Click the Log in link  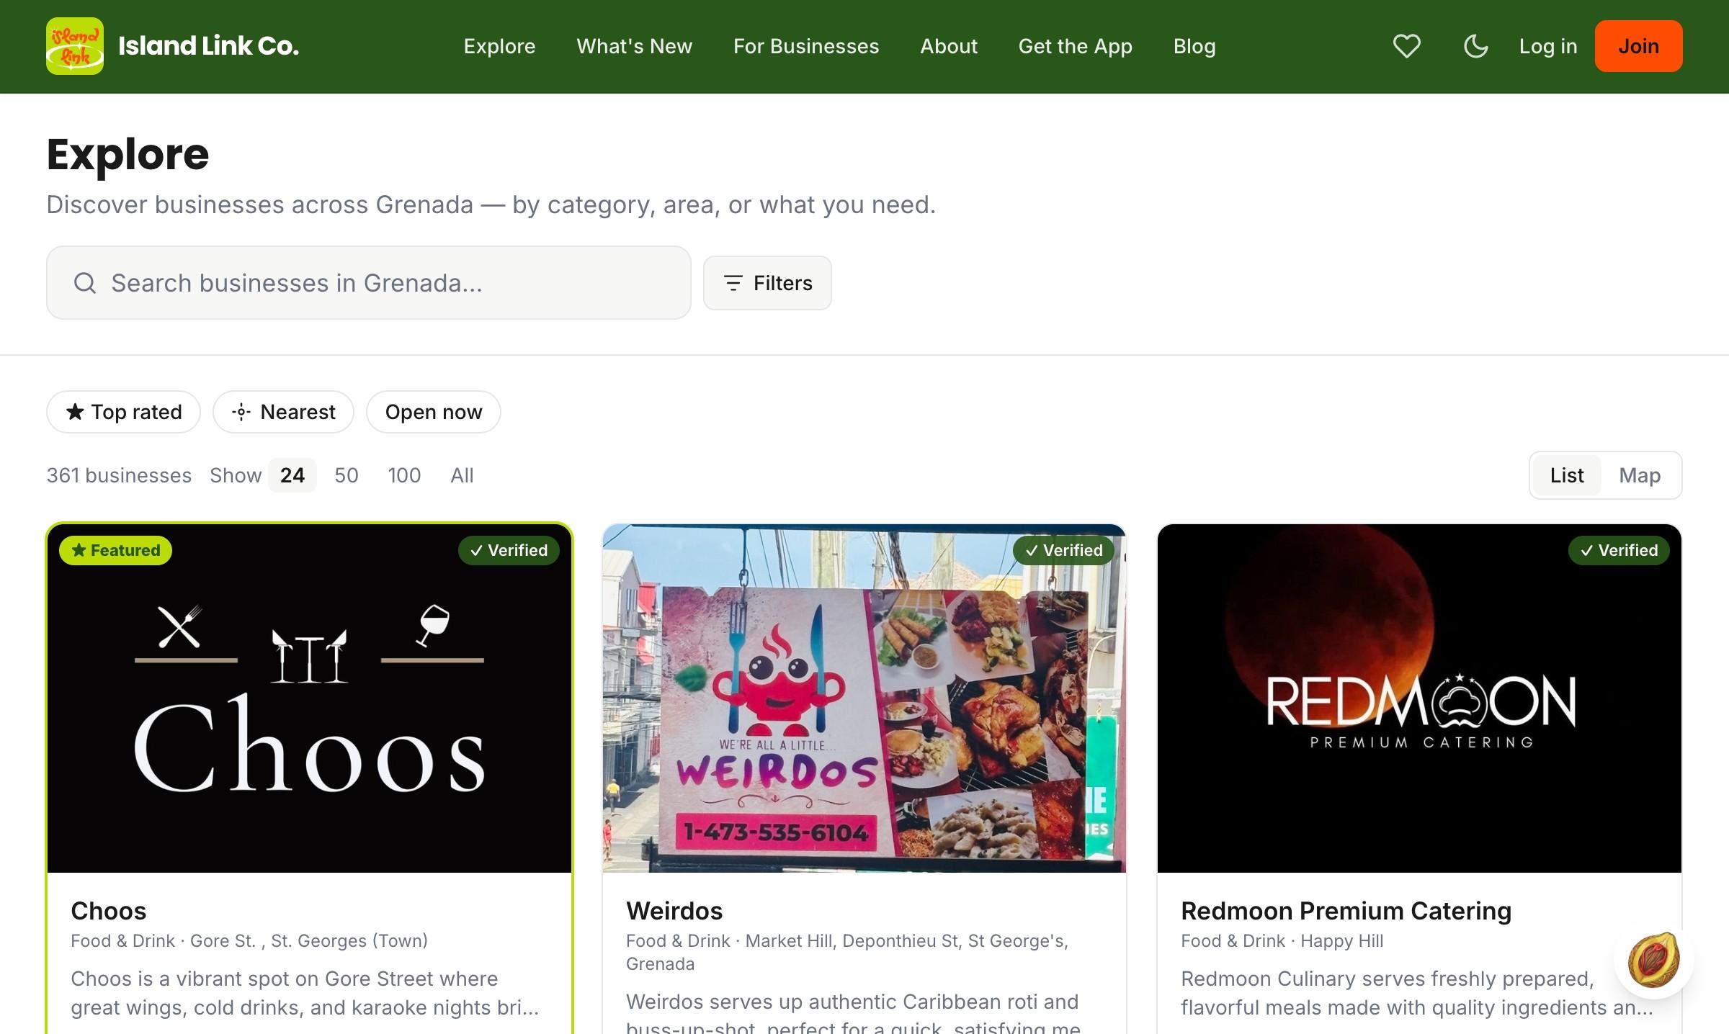1548,46
